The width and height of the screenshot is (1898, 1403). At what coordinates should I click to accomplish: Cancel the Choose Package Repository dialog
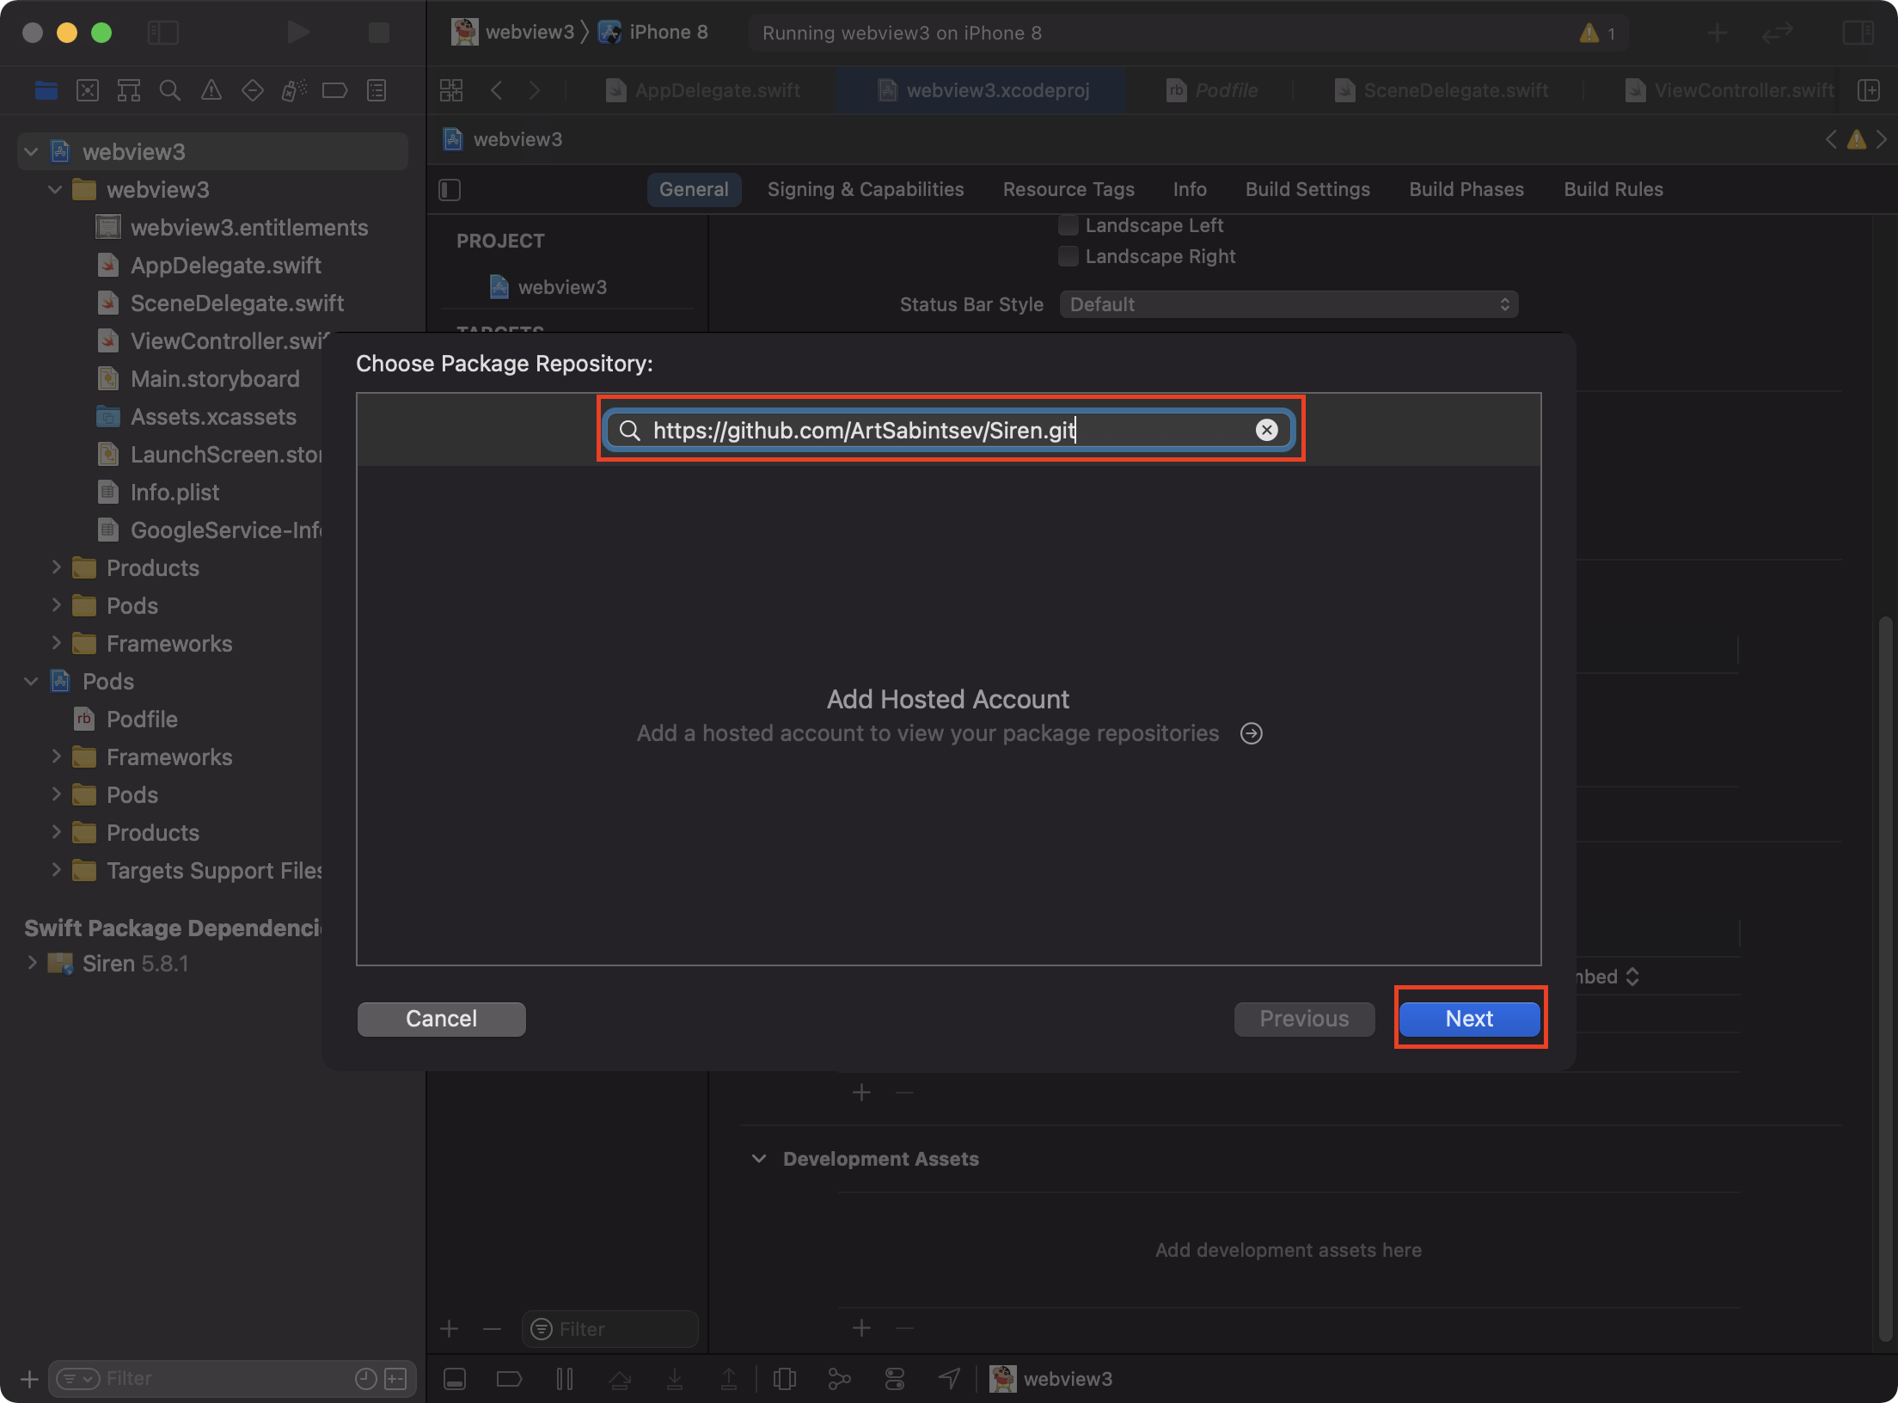tap(441, 1019)
